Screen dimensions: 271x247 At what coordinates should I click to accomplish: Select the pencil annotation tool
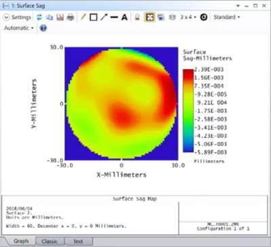click(84, 17)
